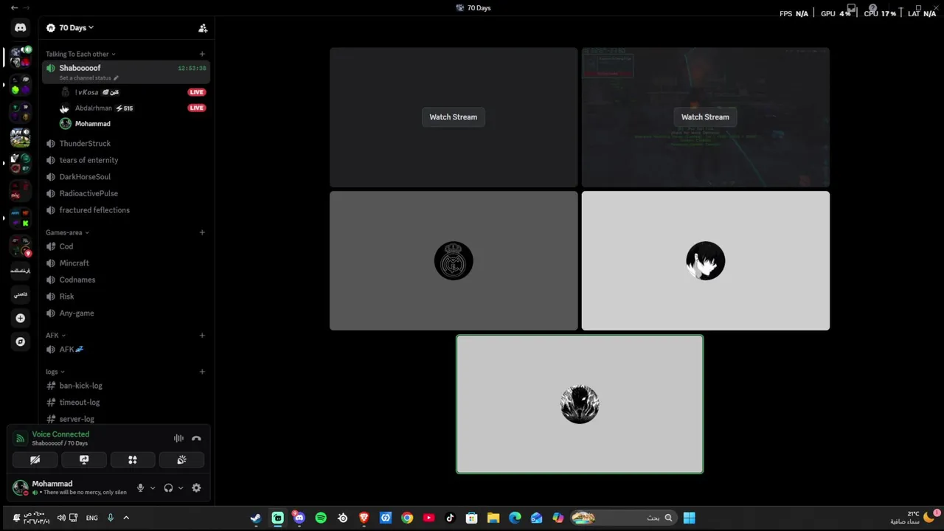Image resolution: width=944 pixels, height=531 pixels.
Task: Click Watch Stream on the left stream tile
Action: [454, 117]
